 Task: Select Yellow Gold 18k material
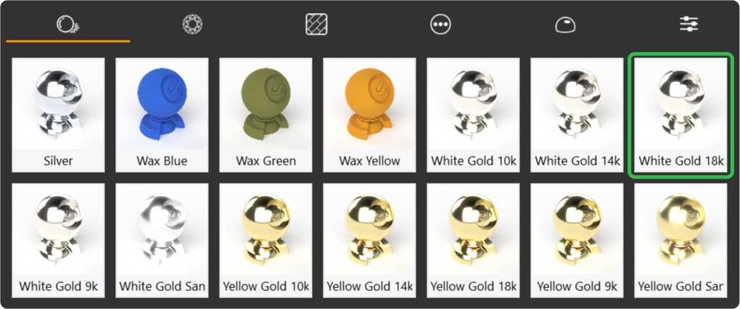(473, 241)
